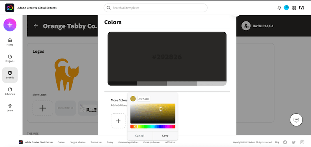The image size is (311, 147).
Task: Click the Invite People avatar icon
Action: click(x=246, y=26)
